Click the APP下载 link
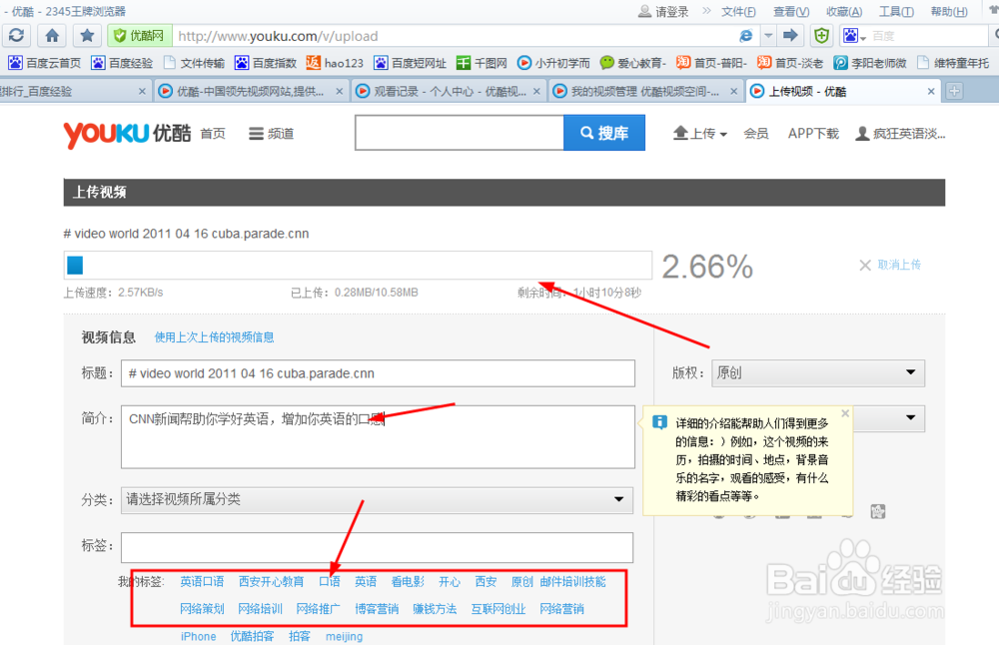 click(x=813, y=134)
